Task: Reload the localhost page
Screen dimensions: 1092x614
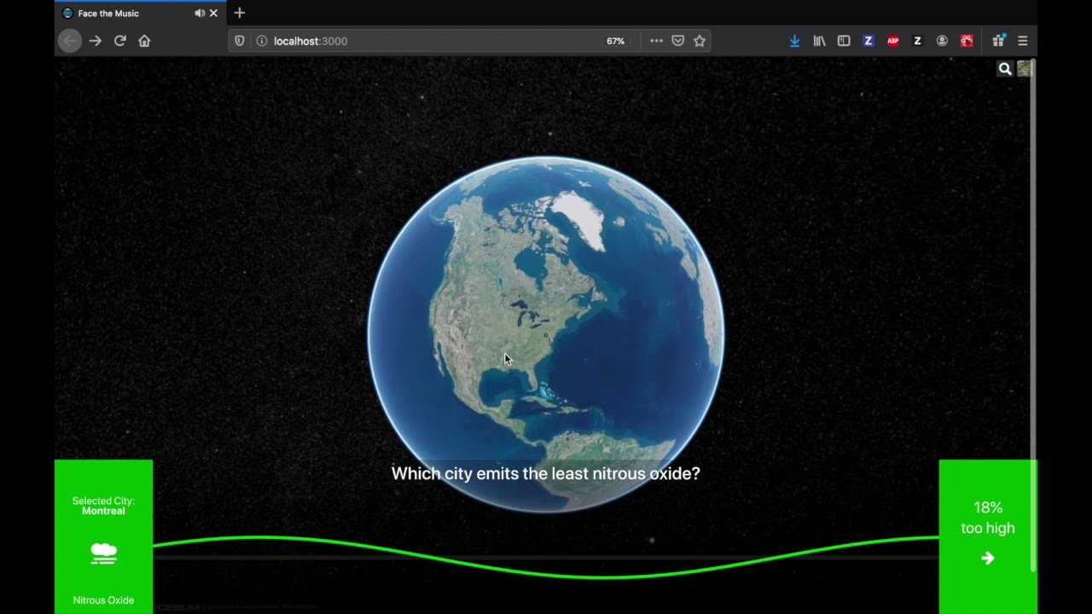Action: 120,41
